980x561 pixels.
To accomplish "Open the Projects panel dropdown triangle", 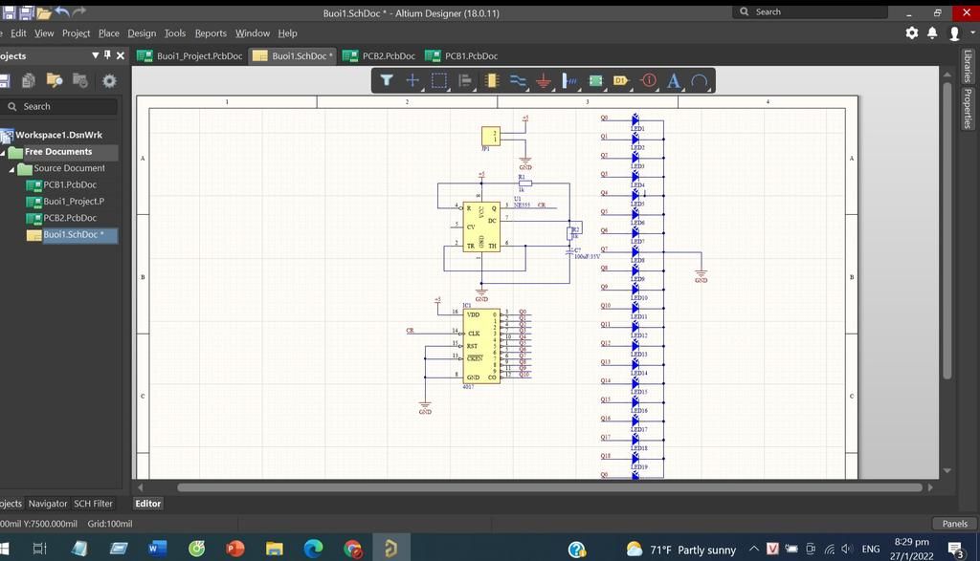I will coord(95,55).
